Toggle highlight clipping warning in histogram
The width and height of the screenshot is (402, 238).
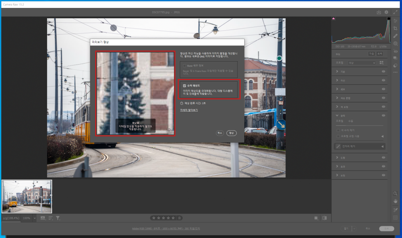(x=389, y=18)
